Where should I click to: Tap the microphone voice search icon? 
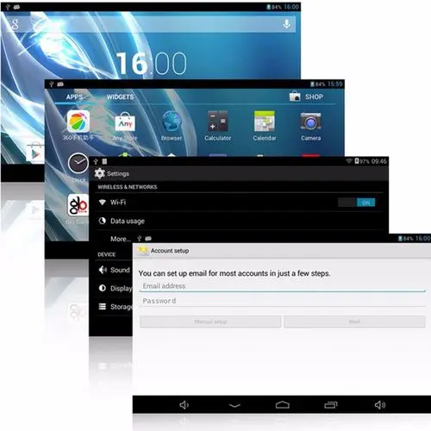[x=286, y=24]
